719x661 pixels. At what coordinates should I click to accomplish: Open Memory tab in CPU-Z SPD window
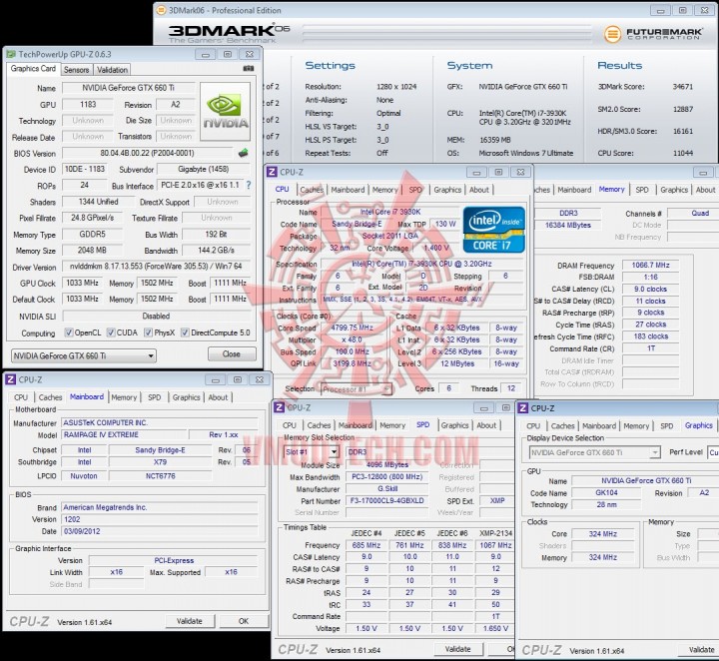point(392,425)
